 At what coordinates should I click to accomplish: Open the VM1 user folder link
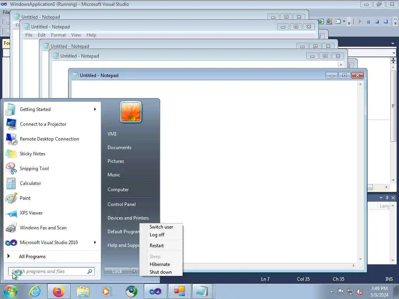pos(112,134)
